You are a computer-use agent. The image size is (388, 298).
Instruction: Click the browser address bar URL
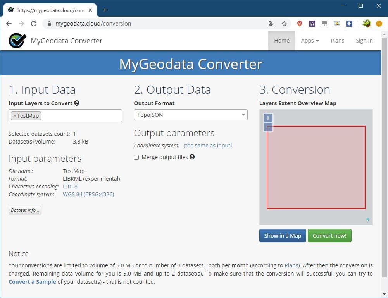[x=93, y=24]
